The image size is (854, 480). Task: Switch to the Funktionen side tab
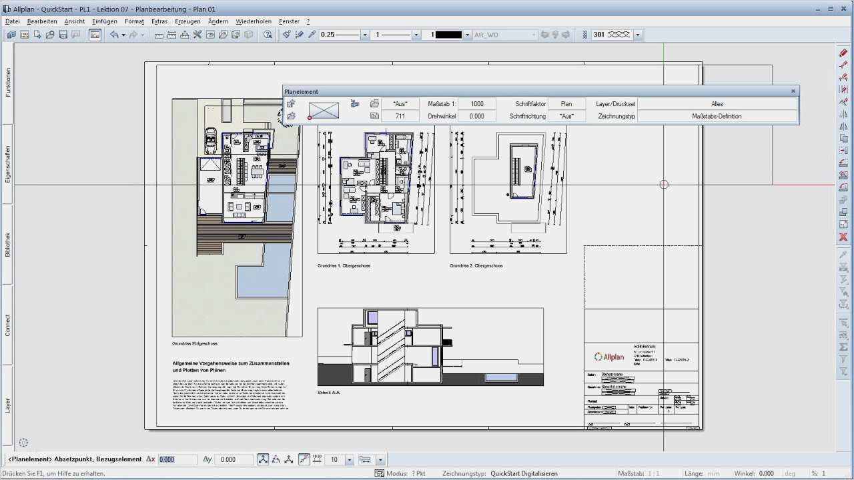tap(8, 83)
